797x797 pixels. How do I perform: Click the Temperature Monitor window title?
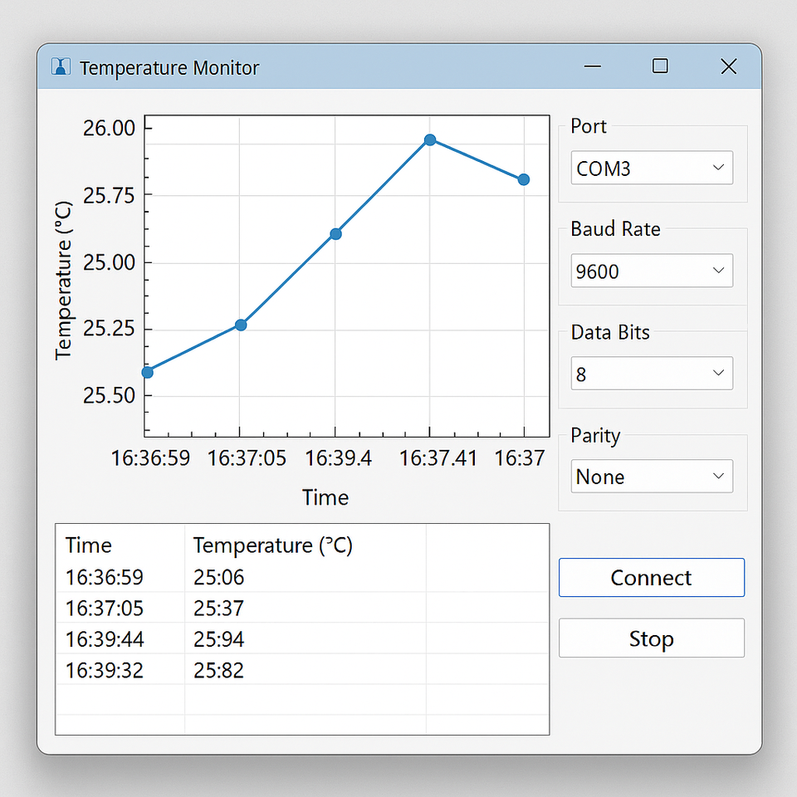click(x=169, y=67)
